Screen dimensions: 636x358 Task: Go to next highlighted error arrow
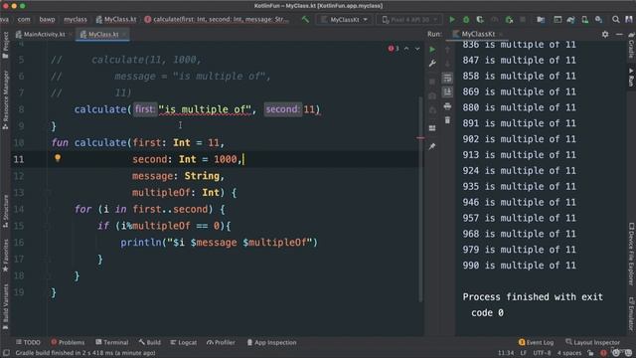click(417, 49)
